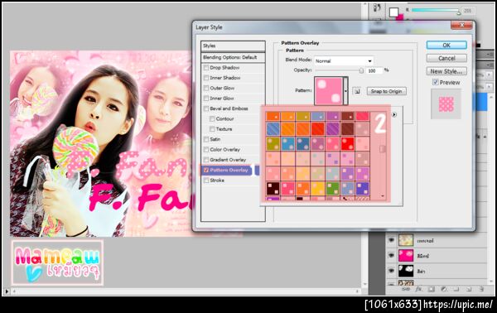Viewport: 497px width, 313px height.
Task: Add a layer mask using the mask icon
Action: click(432, 289)
